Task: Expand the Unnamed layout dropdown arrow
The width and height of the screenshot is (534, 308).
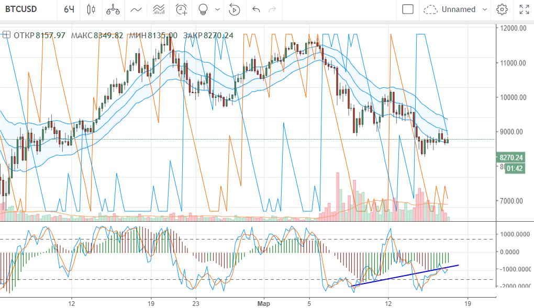Action: 484,9
